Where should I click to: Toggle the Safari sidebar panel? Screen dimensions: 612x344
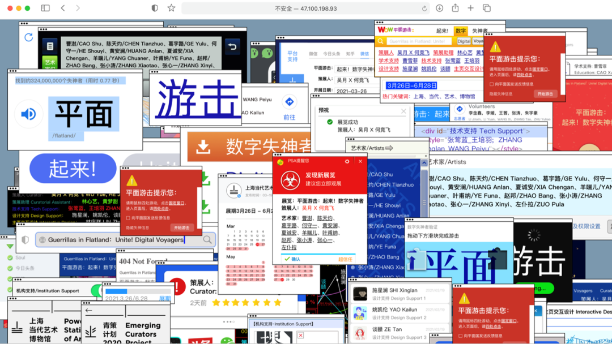(45, 8)
